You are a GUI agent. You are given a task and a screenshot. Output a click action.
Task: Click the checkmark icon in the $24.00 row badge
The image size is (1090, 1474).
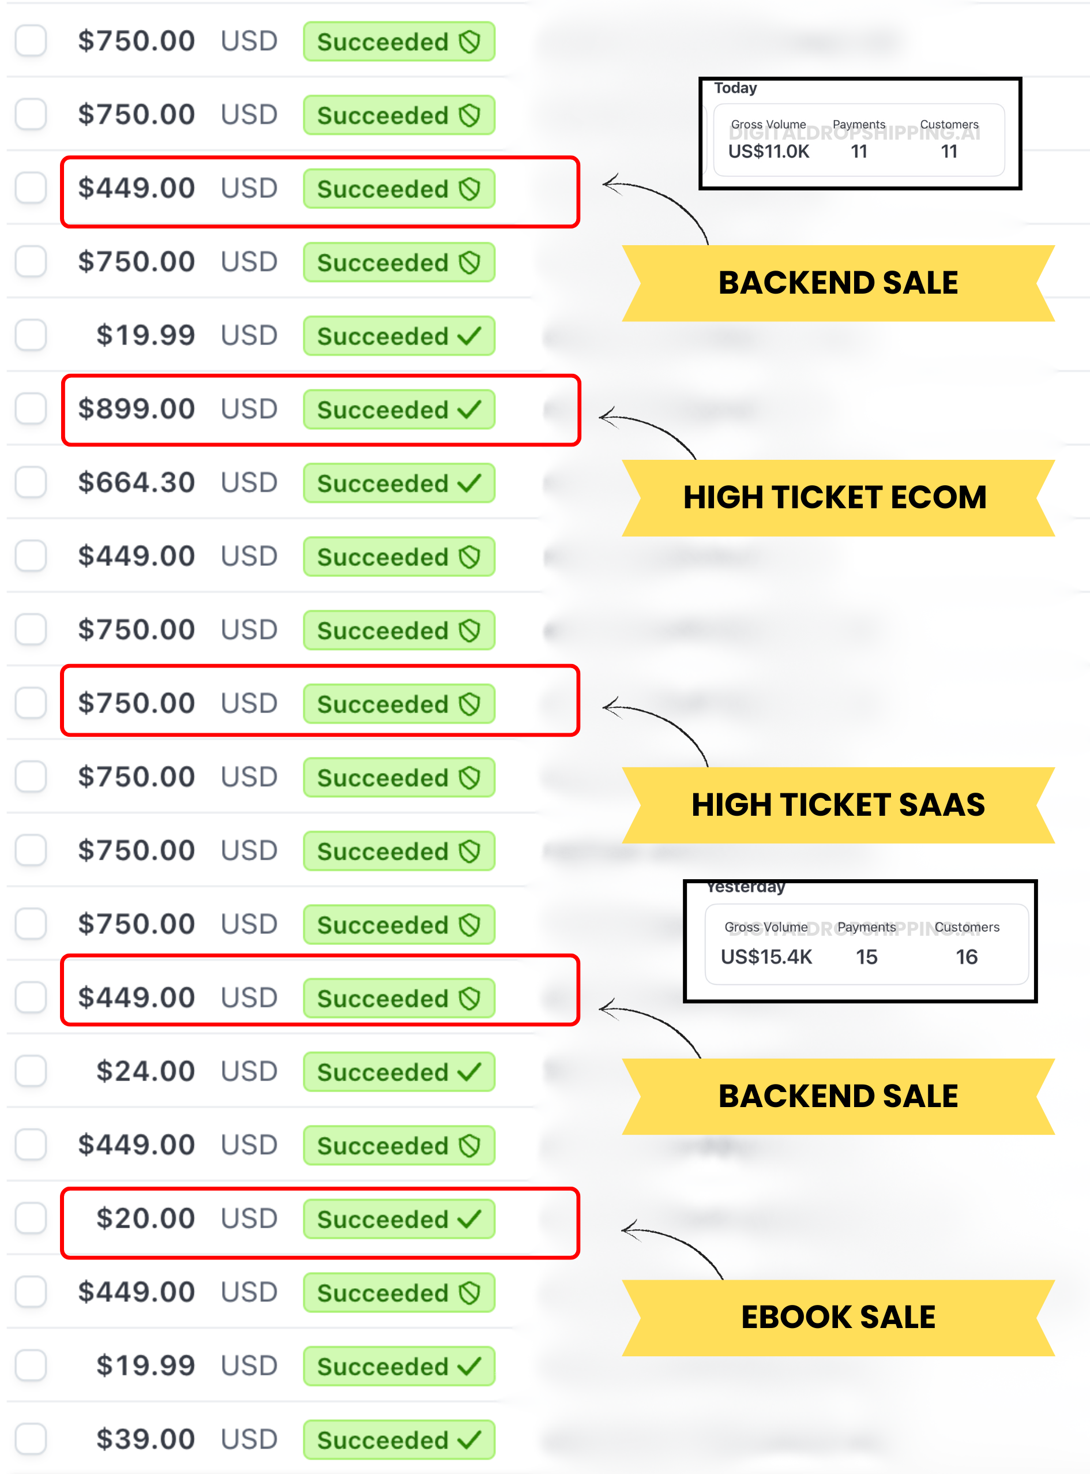469,1072
